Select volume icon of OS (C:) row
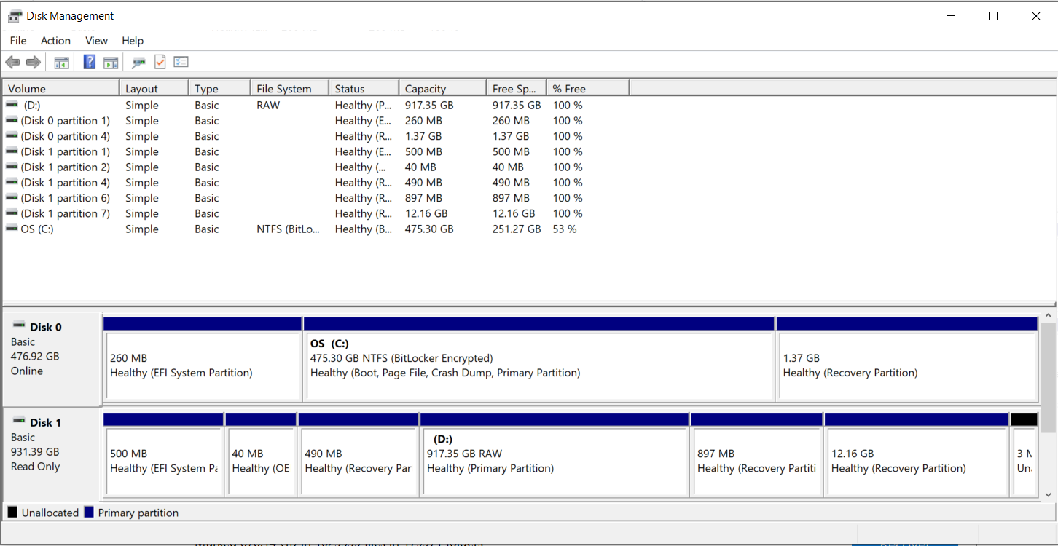This screenshot has width=1058, height=546. coord(12,229)
